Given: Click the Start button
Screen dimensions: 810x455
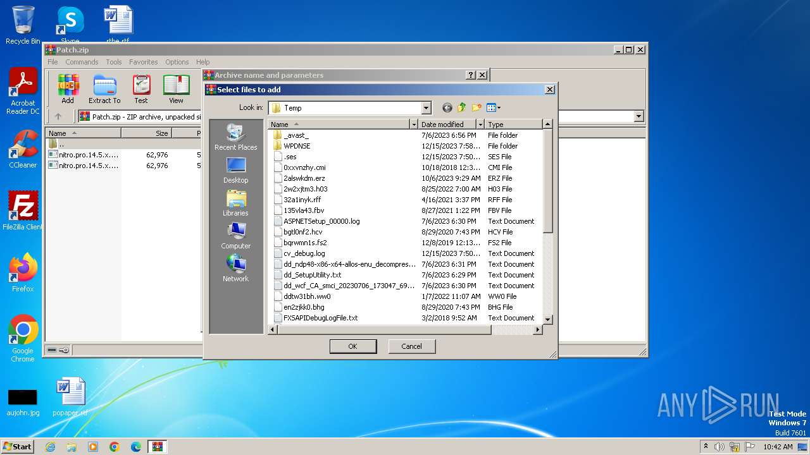Looking at the screenshot, I should (18, 447).
